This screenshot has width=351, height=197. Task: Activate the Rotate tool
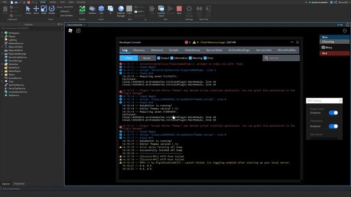[52, 10]
